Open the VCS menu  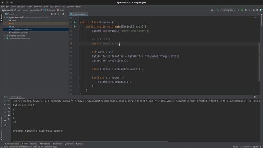64,7
